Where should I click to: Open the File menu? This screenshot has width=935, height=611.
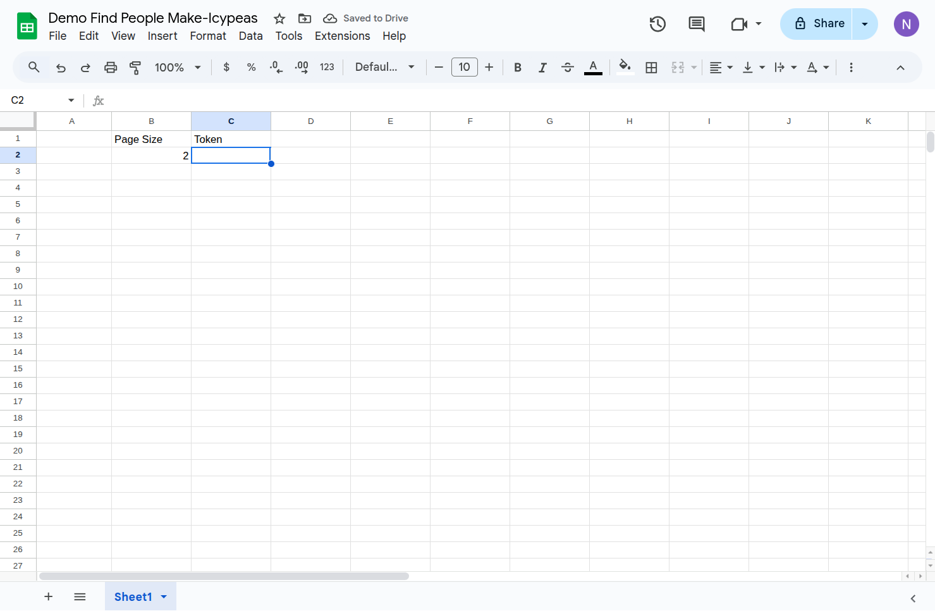coord(58,36)
